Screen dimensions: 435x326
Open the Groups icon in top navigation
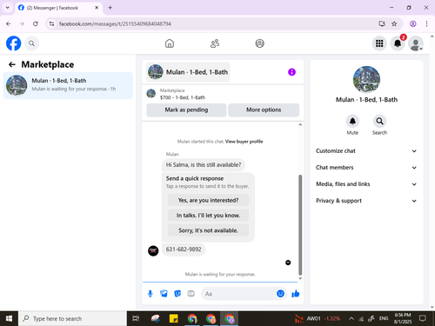tap(259, 43)
